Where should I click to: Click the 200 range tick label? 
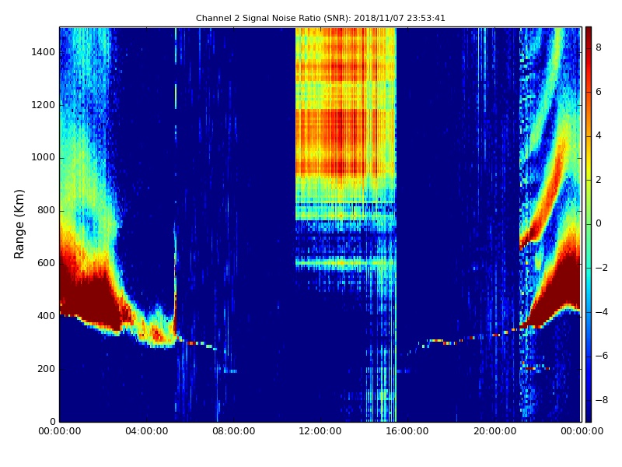46,368
